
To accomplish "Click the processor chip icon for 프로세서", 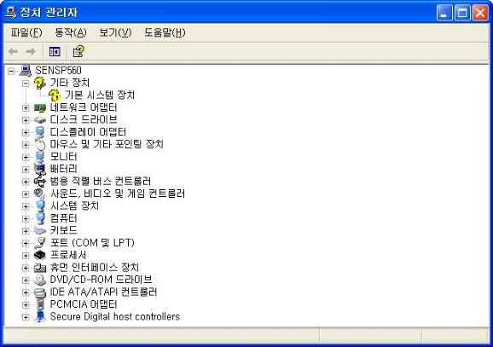I will [40, 255].
